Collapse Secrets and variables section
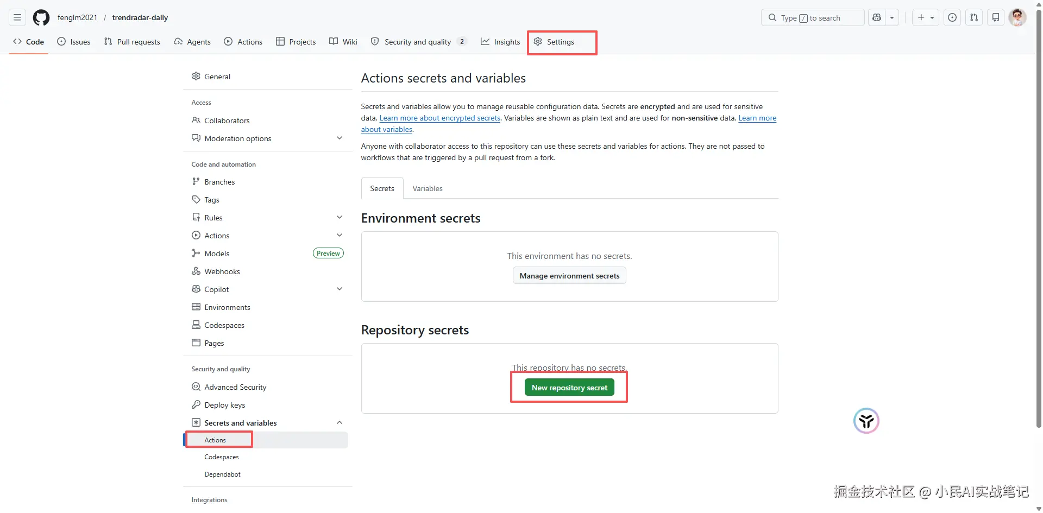Image resolution: width=1043 pixels, height=513 pixels. (340, 423)
